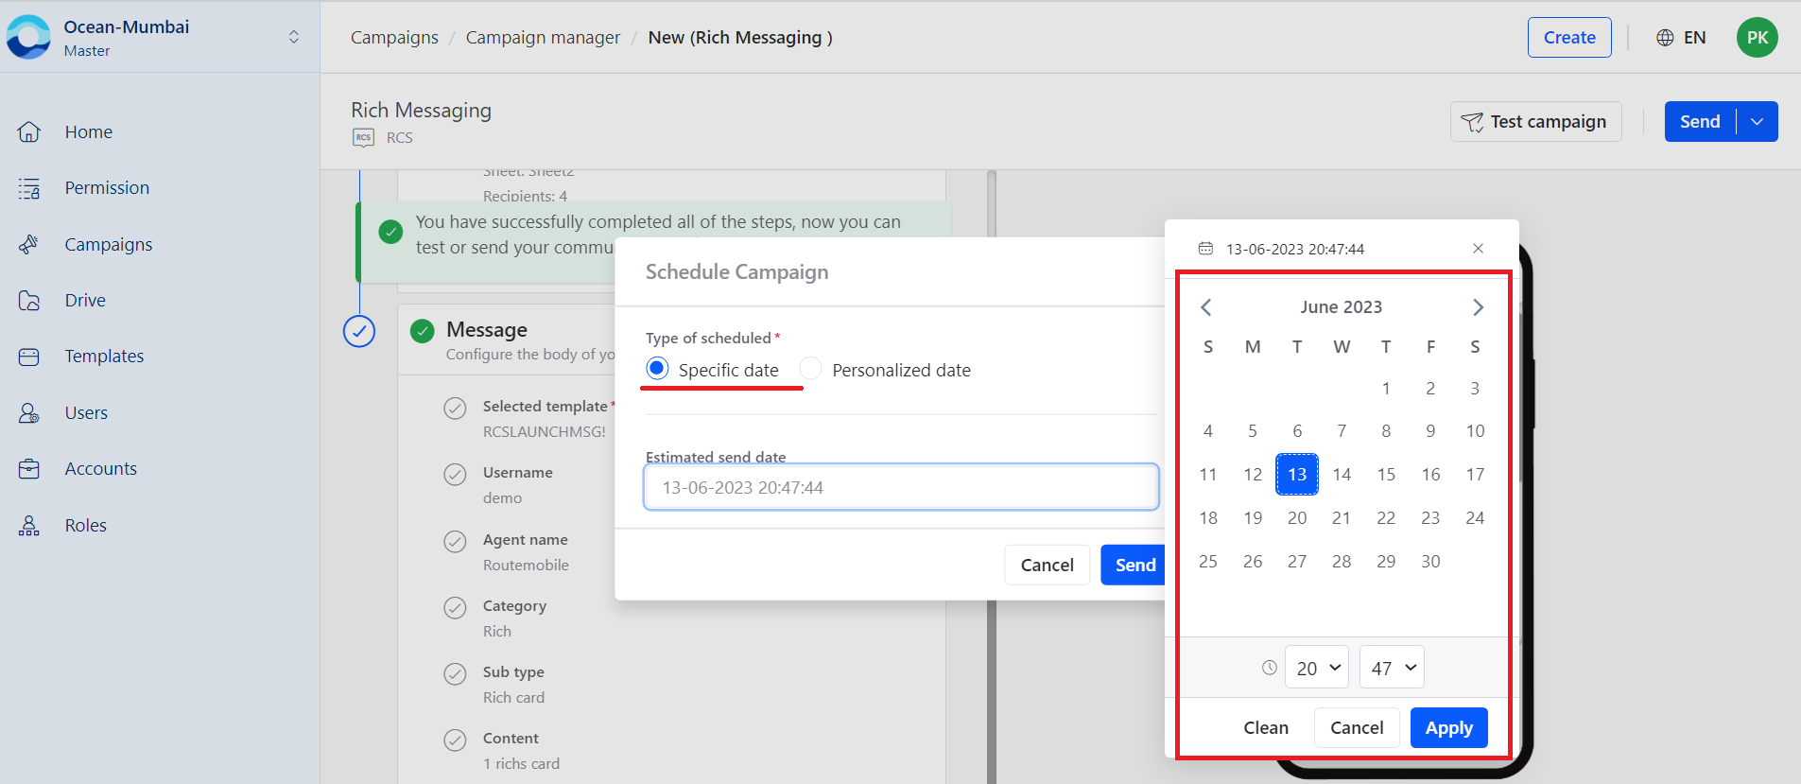Image resolution: width=1801 pixels, height=784 pixels.
Task: Click June 2023 month title
Action: pos(1341,307)
